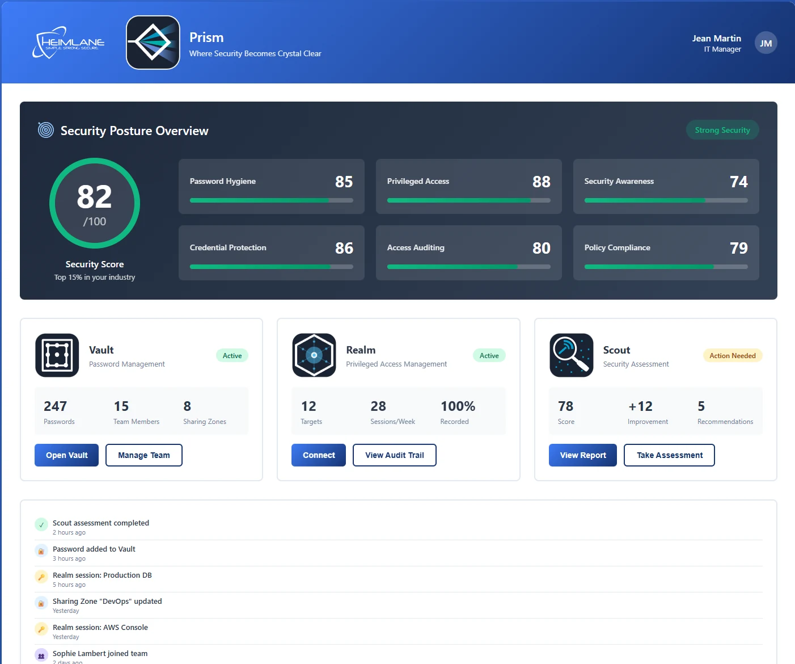Viewport: 795px width, 664px height.
Task: Click the 100% Recorded stat
Action: click(458, 412)
